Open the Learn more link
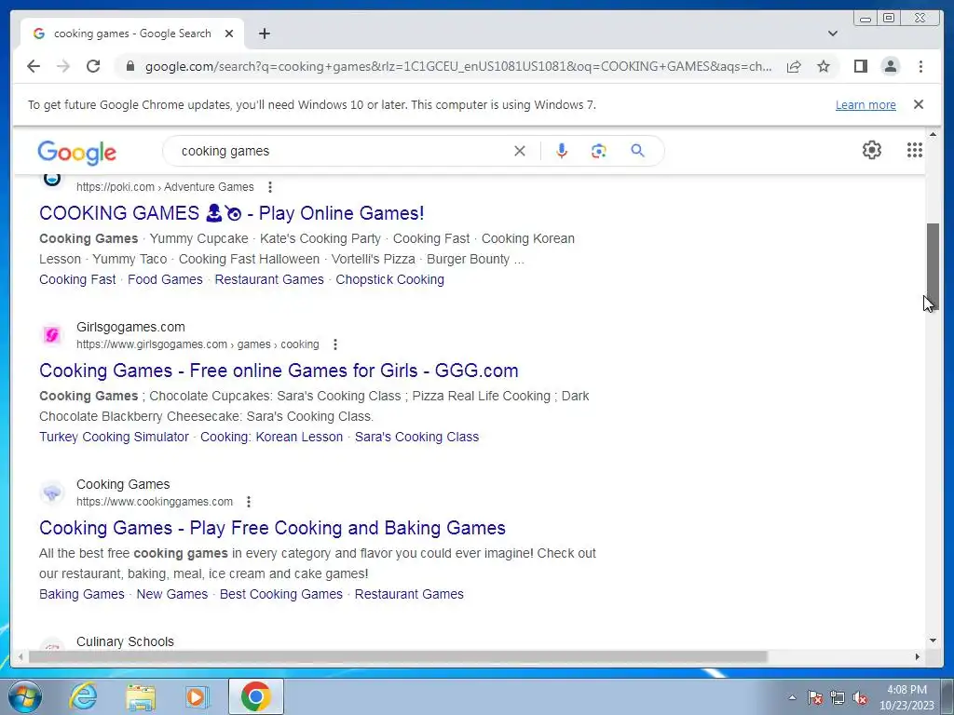Image resolution: width=954 pixels, height=715 pixels. coord(865,104)
